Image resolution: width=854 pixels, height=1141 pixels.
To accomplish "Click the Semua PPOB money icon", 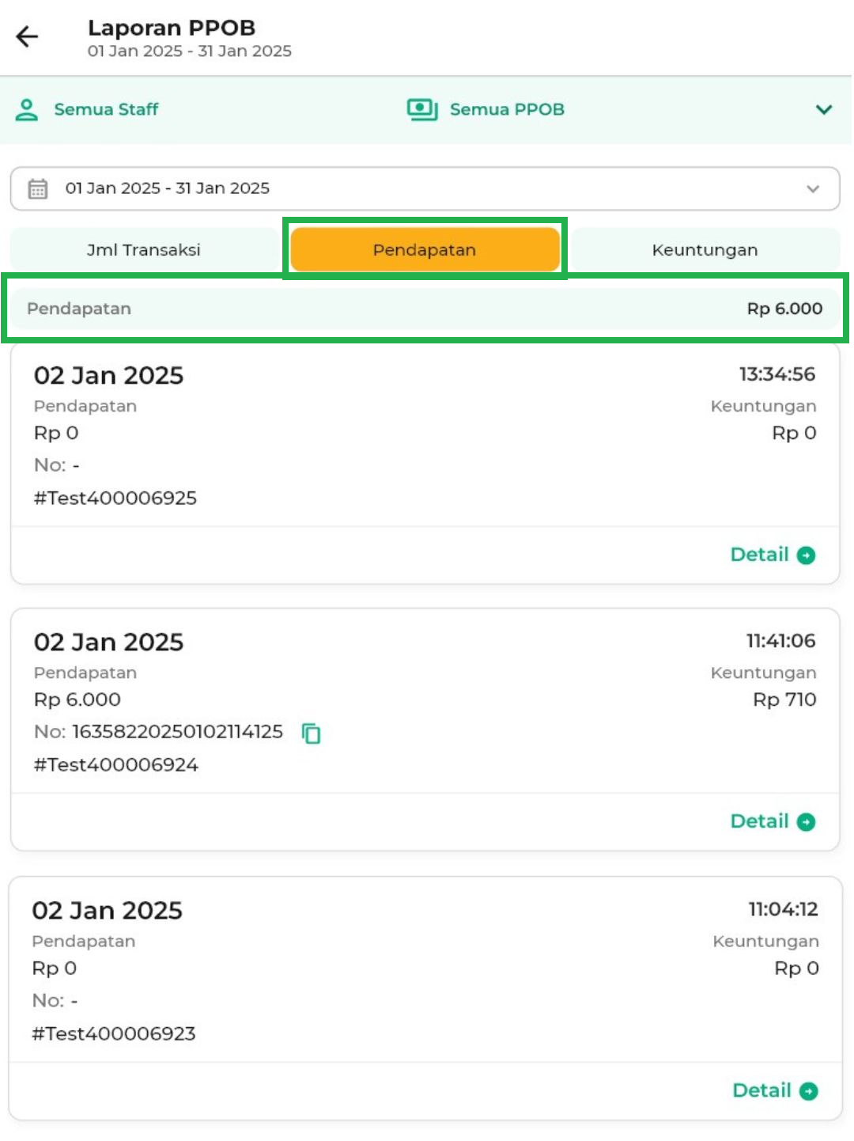I will pyautogui.click(x=422, y=109).
